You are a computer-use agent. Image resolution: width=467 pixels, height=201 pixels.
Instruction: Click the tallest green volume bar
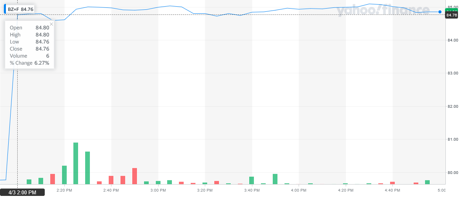(x=76, y=163)
